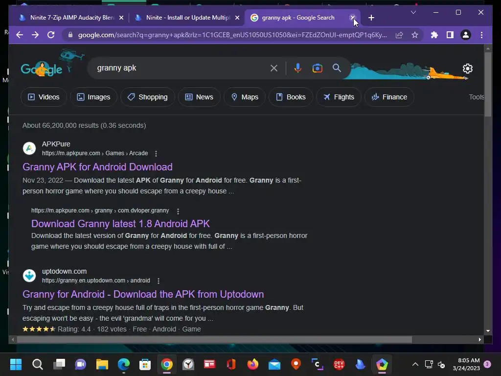Open more options for APKPure result
Image resolution: width=501 pixels, height=376 pixels.
point(156,153)
